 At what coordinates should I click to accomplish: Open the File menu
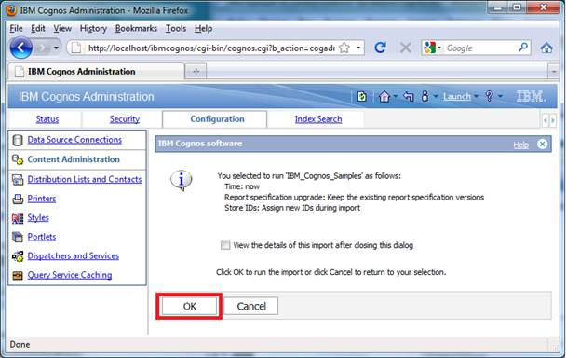coord(16,29)
